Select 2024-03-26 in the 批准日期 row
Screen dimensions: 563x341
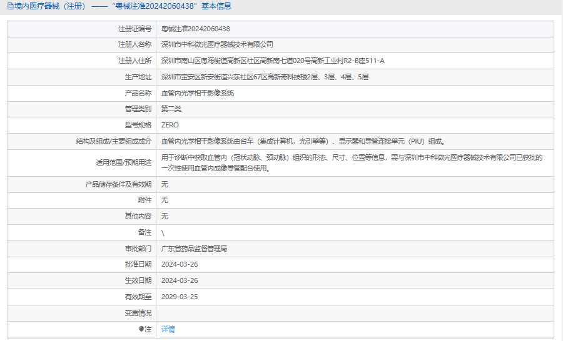point(180,264)
